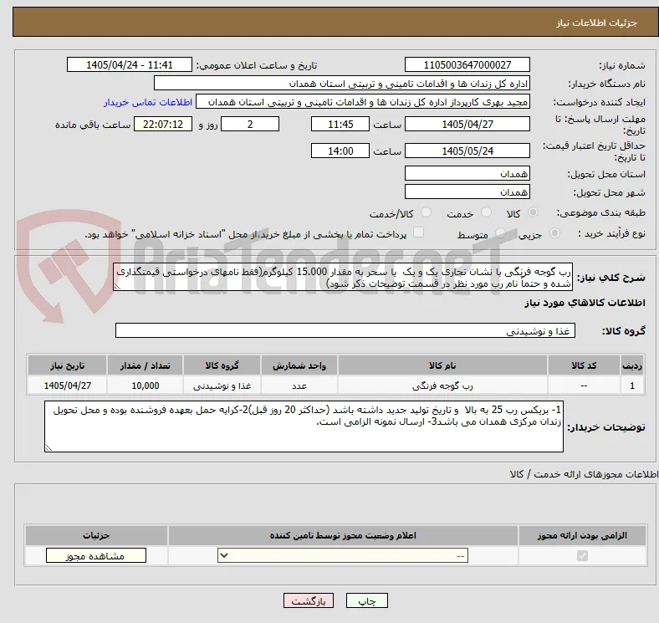The height and width of the screenshot is (623, 659).
Task: Click the واحد شمارش column header
Action: (x=299, y=365)
